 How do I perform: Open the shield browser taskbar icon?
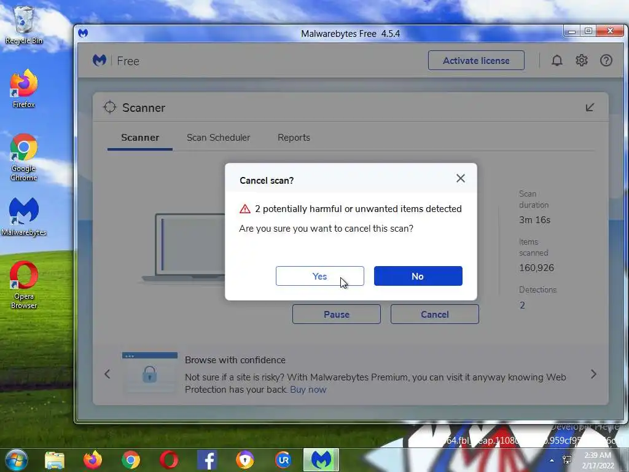tap(244, 460)
